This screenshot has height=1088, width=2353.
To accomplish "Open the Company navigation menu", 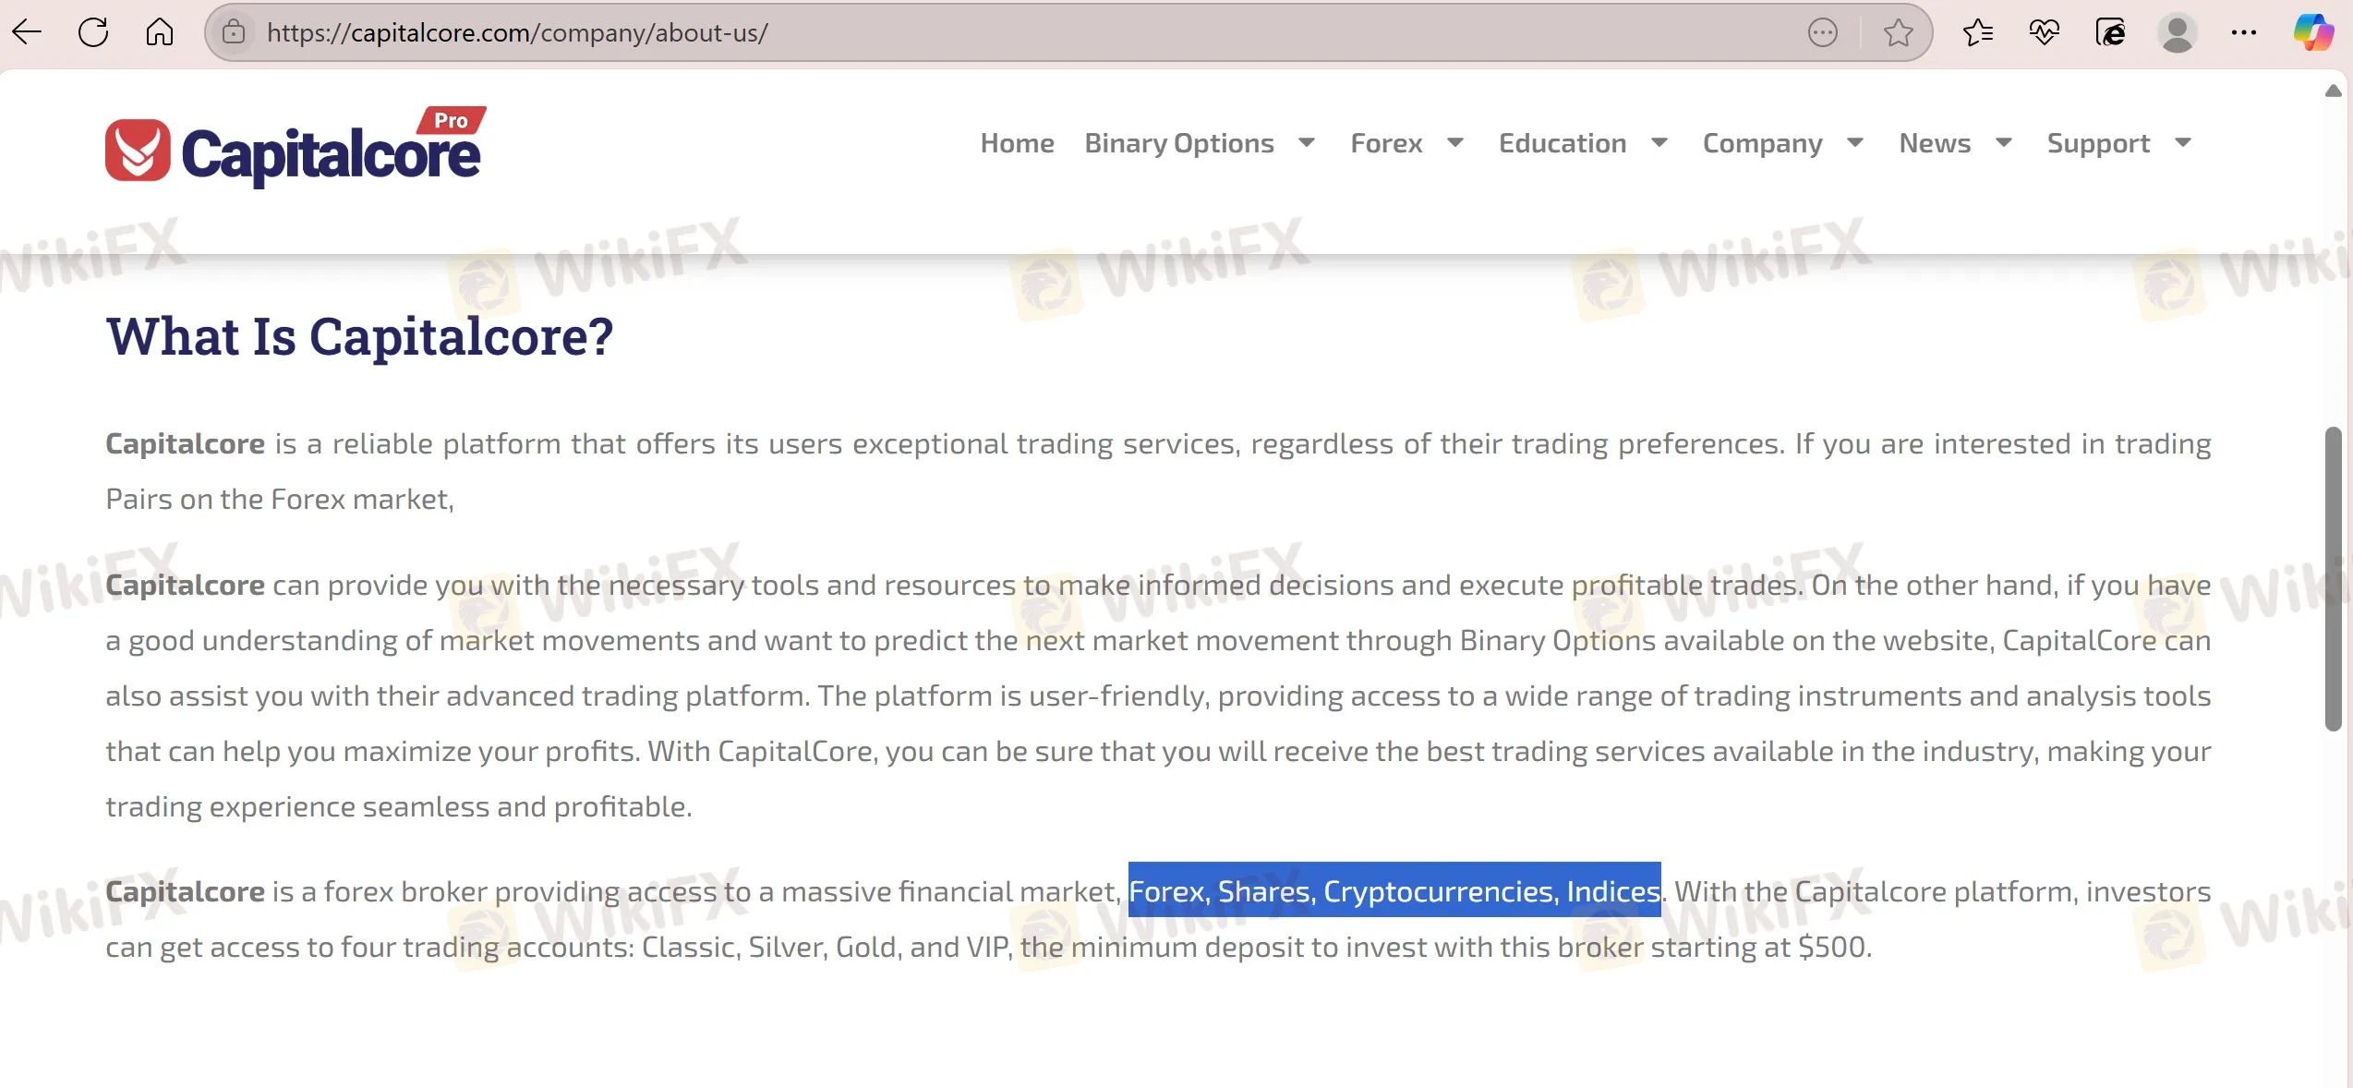I will [1762, 143].
